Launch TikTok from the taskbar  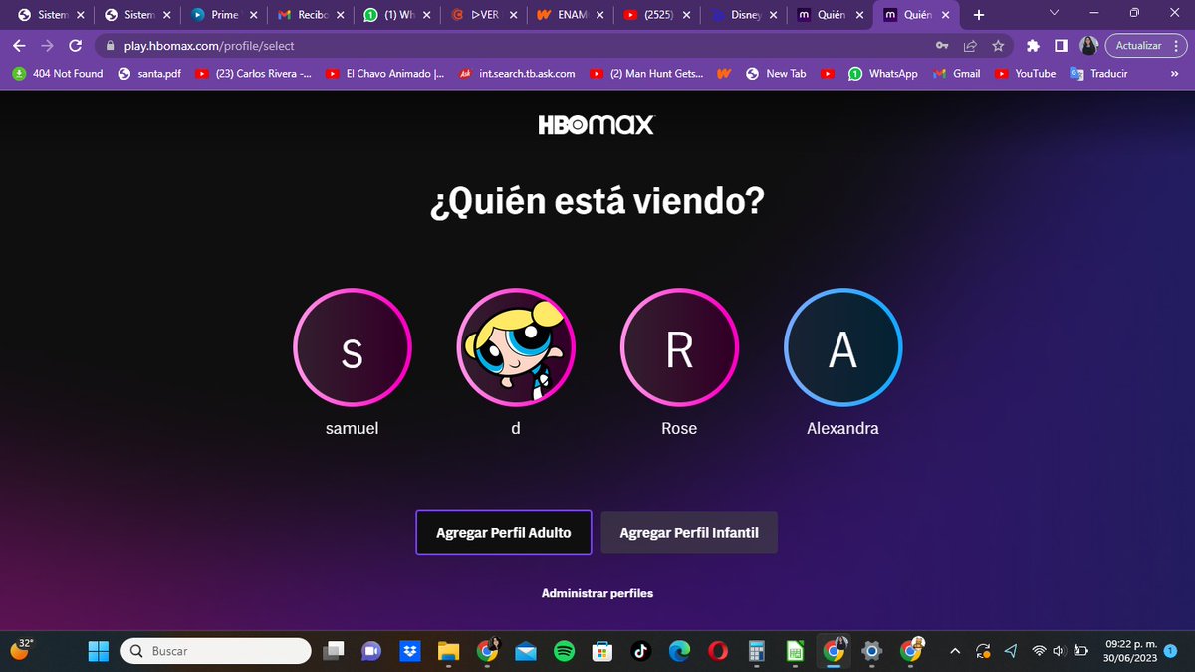[x=640, y=650]
